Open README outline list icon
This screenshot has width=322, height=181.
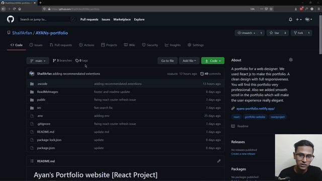click(x=32, y=161)
